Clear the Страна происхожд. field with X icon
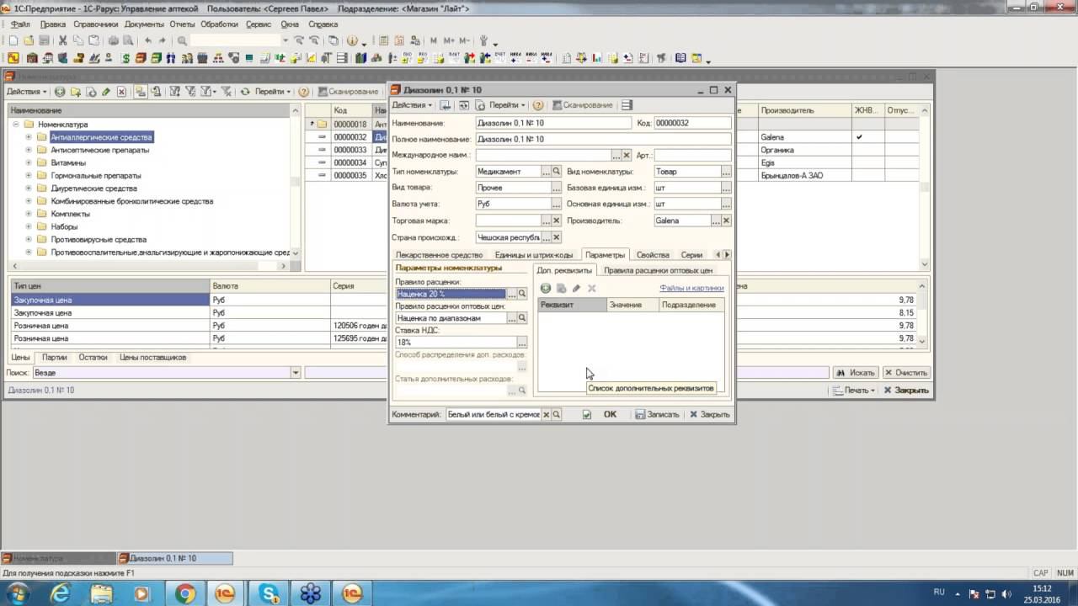 click(556, 237)
